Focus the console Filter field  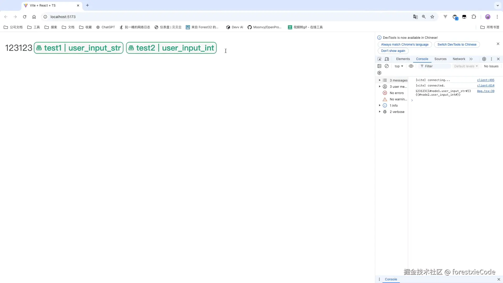pyautogui.click(x=435, y=66)
